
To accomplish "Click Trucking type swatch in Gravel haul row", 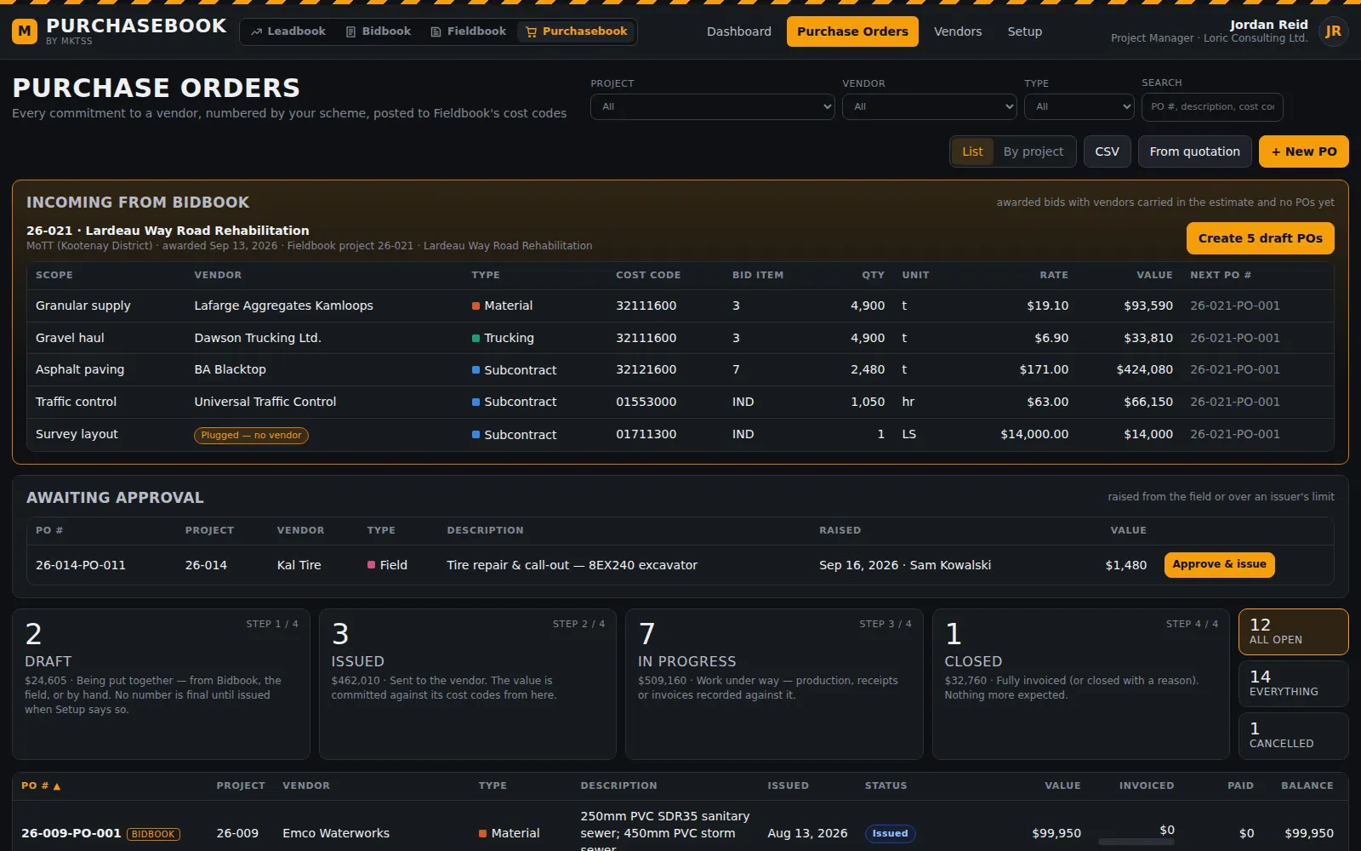I will [x=476, y=338].
